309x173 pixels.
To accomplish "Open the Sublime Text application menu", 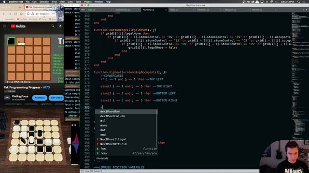I will (x=16, y=2).
